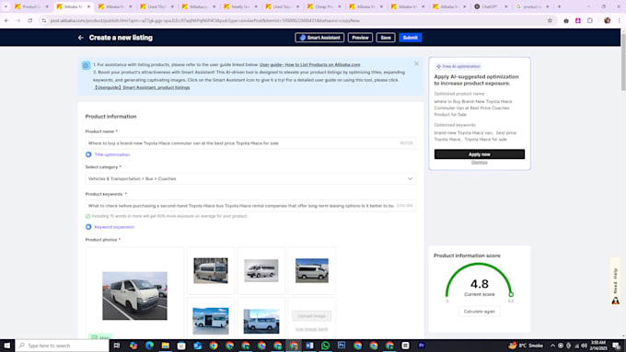Image resolution: width=626 pixels, height=352 pixels.
Task: Click the browser forward arrow
Action: click(x=18, y=20)
